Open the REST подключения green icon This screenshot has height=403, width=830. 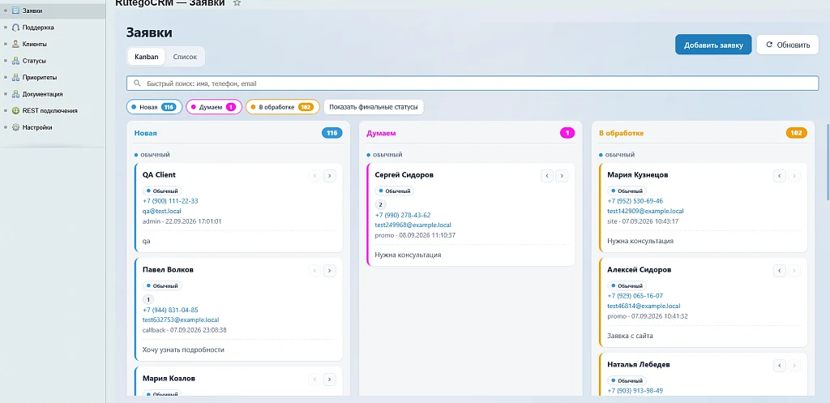15,110
